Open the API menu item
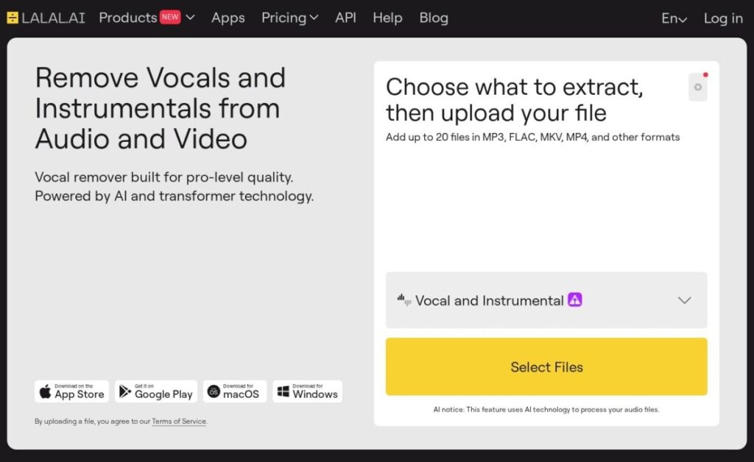This screenshot has width=754, height=462. (x=345, y=18)
